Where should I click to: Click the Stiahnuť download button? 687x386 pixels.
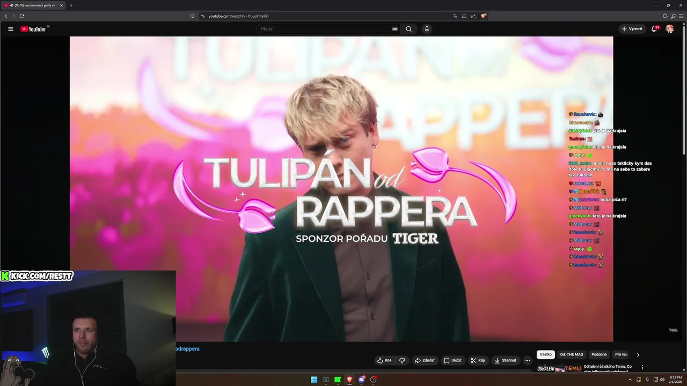506,360
